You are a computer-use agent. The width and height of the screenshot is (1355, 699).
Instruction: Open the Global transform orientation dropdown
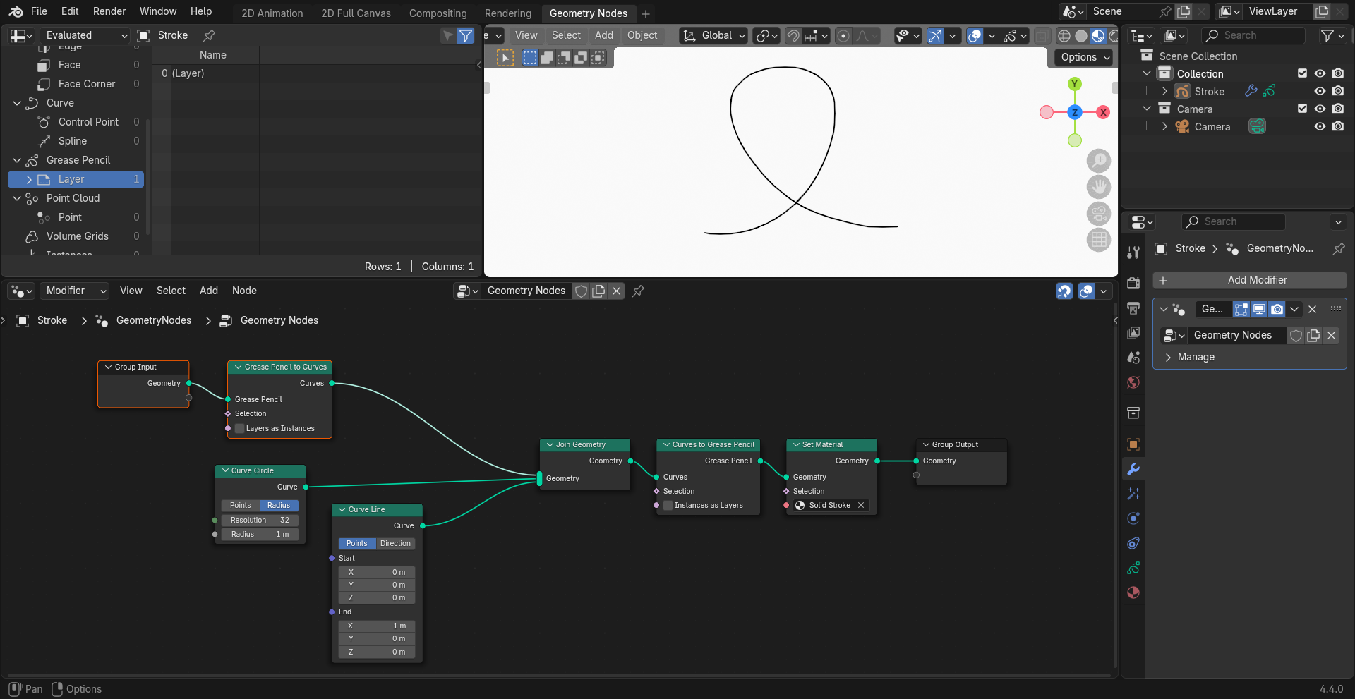point(714,35)
